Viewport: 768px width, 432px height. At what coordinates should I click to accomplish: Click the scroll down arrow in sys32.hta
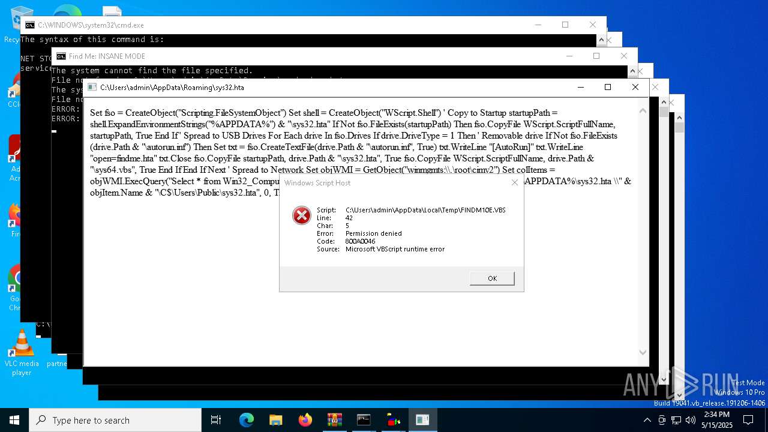[643, 353]
